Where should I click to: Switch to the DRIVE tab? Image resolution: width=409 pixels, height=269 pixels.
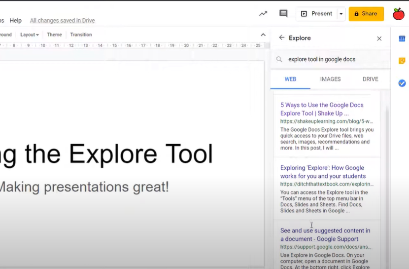click(x=370, y=79)
